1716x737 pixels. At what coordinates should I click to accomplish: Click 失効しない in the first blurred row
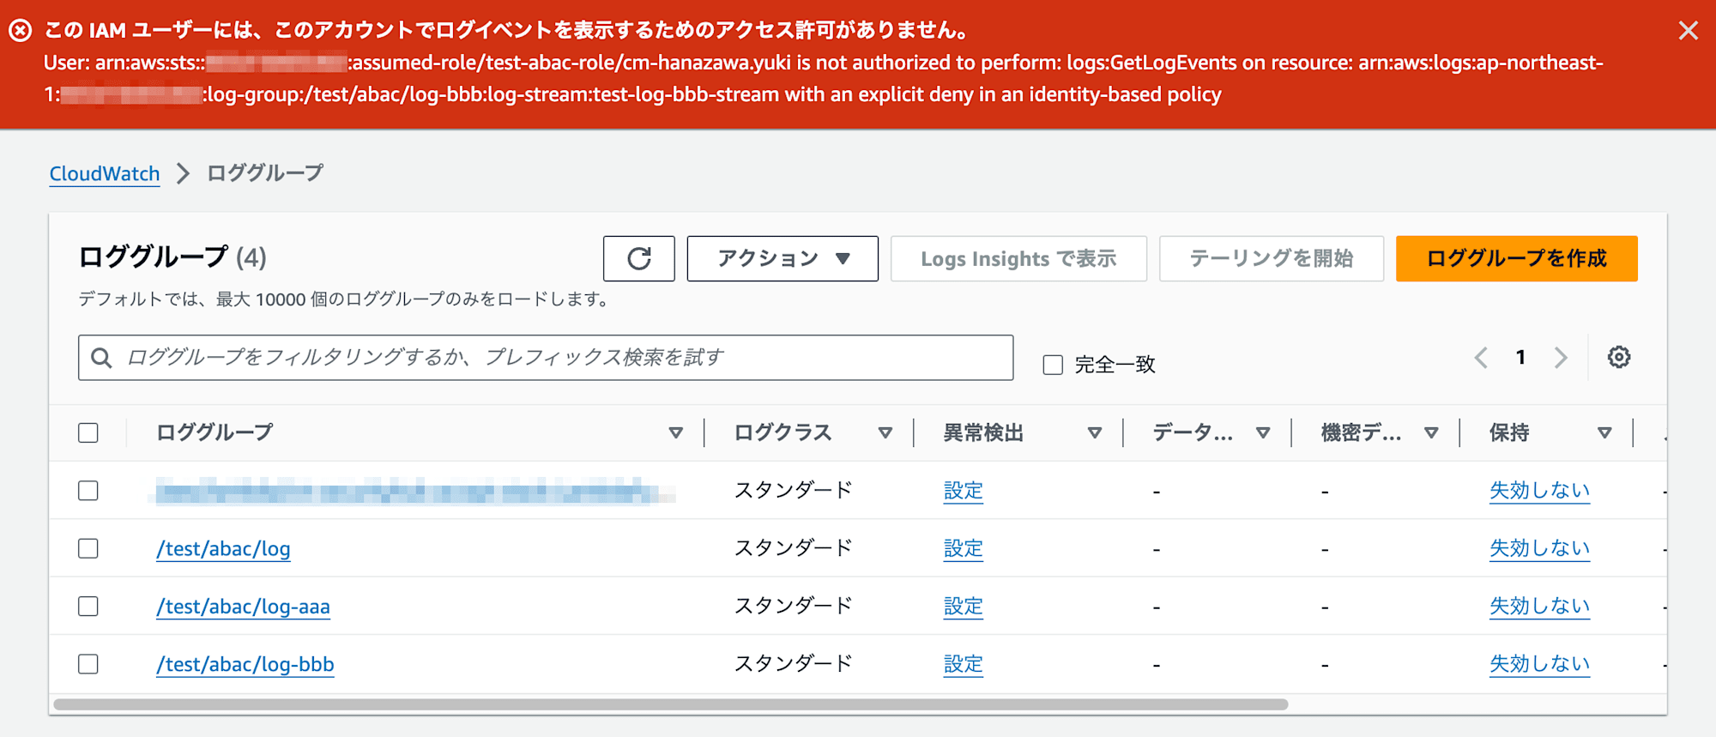(x=1539, y=491)
